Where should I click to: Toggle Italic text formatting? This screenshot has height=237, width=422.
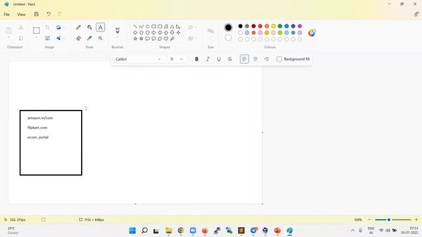point(208,59)
